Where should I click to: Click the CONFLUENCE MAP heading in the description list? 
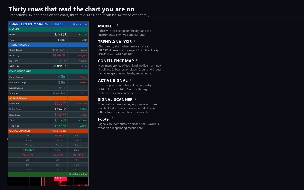[116, 61]
